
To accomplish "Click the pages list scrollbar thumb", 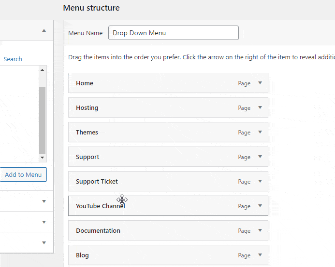I will pyautogui.click(x=42, y=120).
